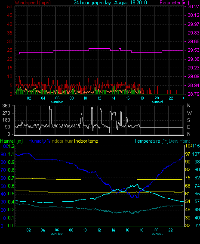This screenshot has height=244, width=200.
Task: Pick barometer value 28.79
Action: point(194,94)
